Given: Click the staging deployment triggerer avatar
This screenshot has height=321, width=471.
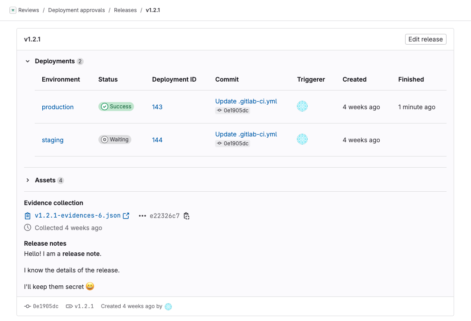Looking at the screenshot, I should 302,139.
